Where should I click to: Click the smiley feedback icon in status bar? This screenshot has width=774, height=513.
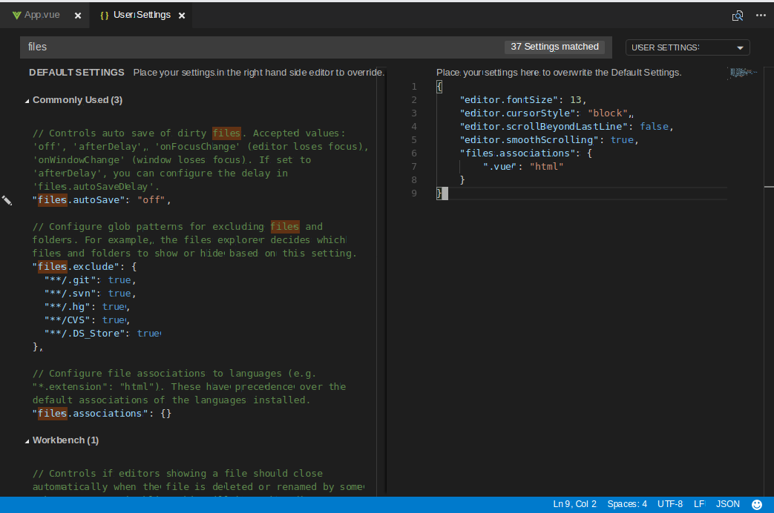pyautogui.click(x=758, y=503)
